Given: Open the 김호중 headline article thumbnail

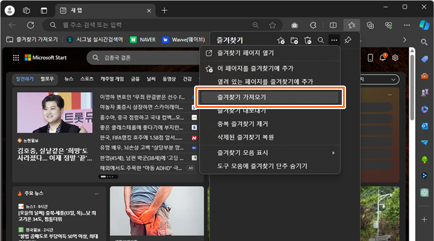Looking at the screenshot, I should pos(55,113).
